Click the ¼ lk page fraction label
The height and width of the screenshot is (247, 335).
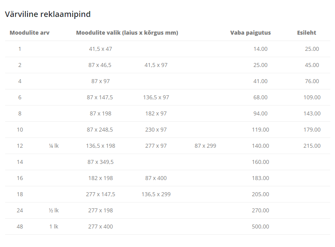point(54,146)
